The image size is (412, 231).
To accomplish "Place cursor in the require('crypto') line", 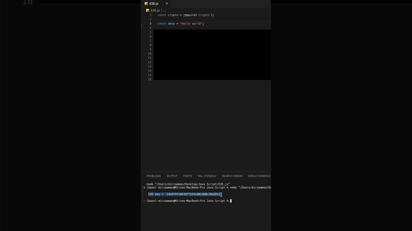I will coord(186,15).
